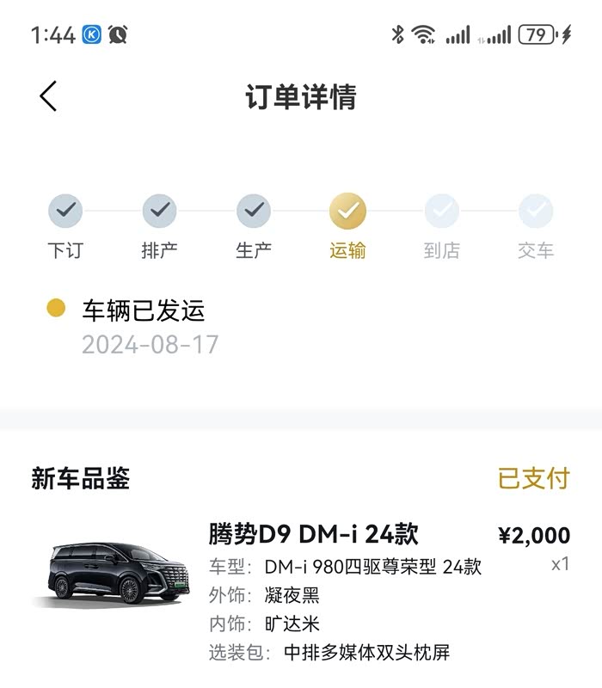Open the 腾势D9 DM-i 24款 title

coord(314,534)
